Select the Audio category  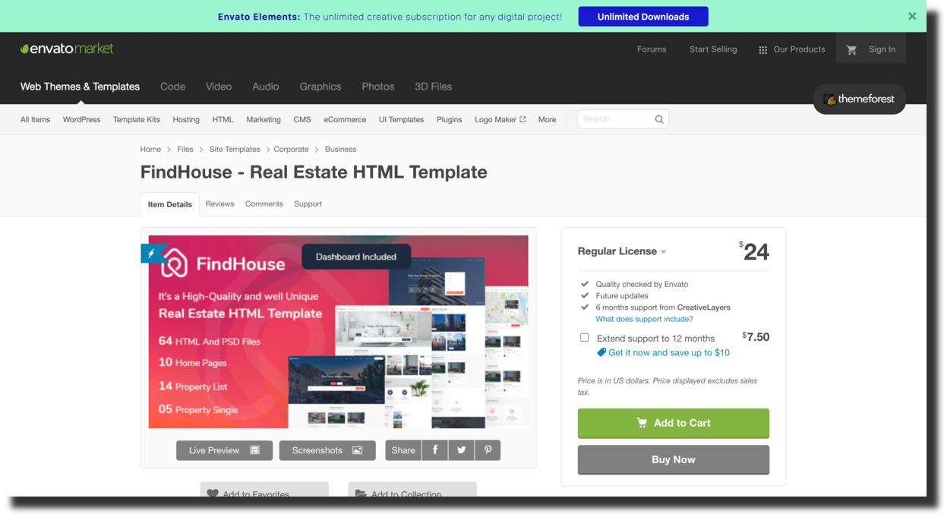pyautogui.click(x=266, y=87)
